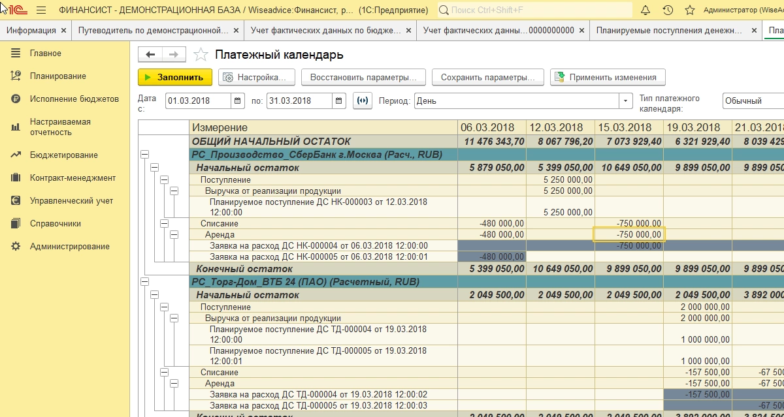The height and width of the screenshot is (417, 784).
Task: Collapse РС_Торг-Дом_ВТБ 24 account group
Action: coord(145,282)
